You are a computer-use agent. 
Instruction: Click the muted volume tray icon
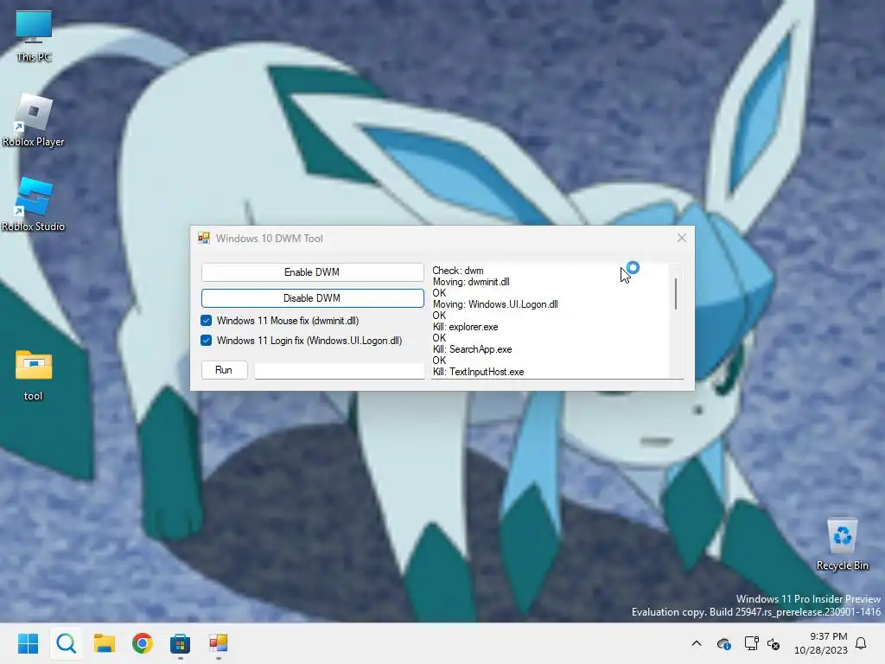pyautogui.click(x=774, y=643)
